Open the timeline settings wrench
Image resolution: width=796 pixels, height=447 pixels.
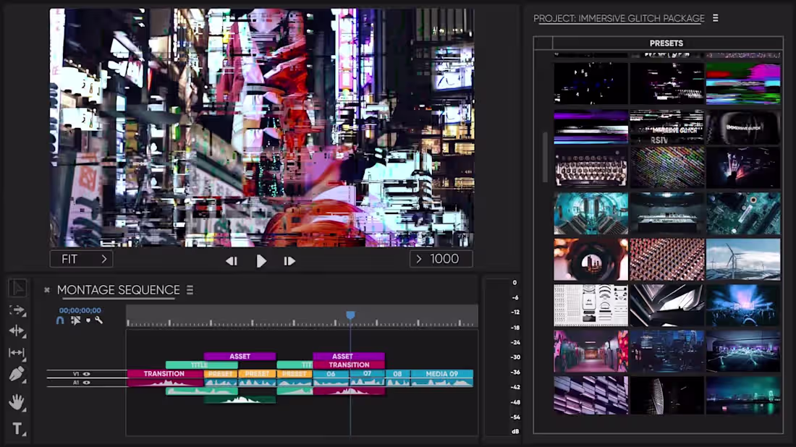click(x=98, y=320)
